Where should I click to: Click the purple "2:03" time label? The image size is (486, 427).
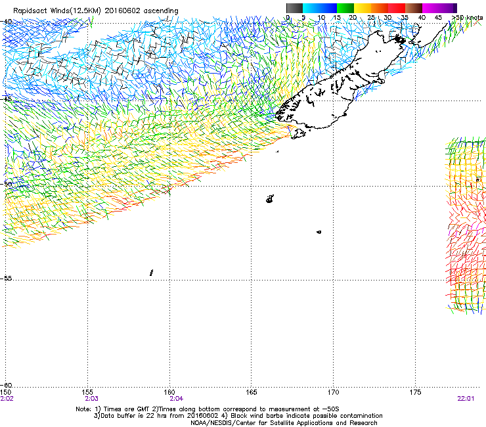tap(91, 399)
